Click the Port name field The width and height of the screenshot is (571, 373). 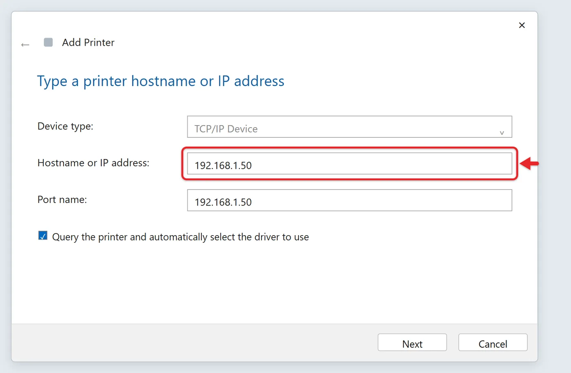pos(350,200)
